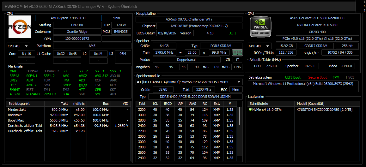Select the Granite Ridge codename field
The width and height of the screenshot is (366, 167).
point(77,32)
